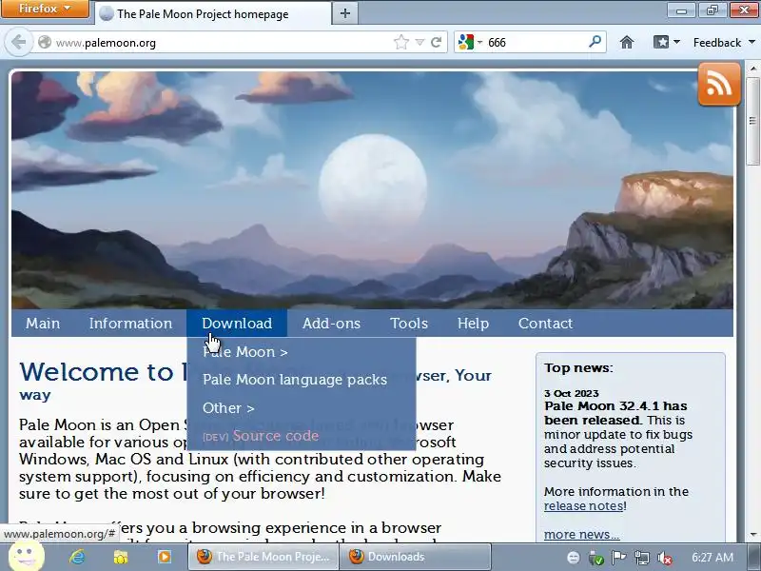The image size is (761, 571).
Task: Expand the Other > submenu entry
Action: [301, 408]
